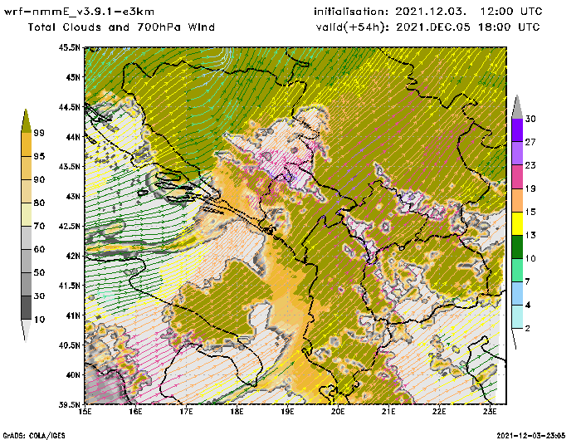
Task: Click the violet 23-27 wind legend swatch
Action: (x=517, y=153)
